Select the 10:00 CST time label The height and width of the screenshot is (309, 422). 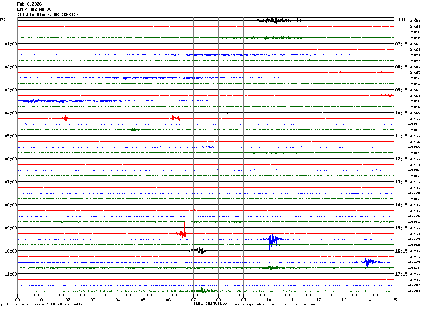click(11, 251)
